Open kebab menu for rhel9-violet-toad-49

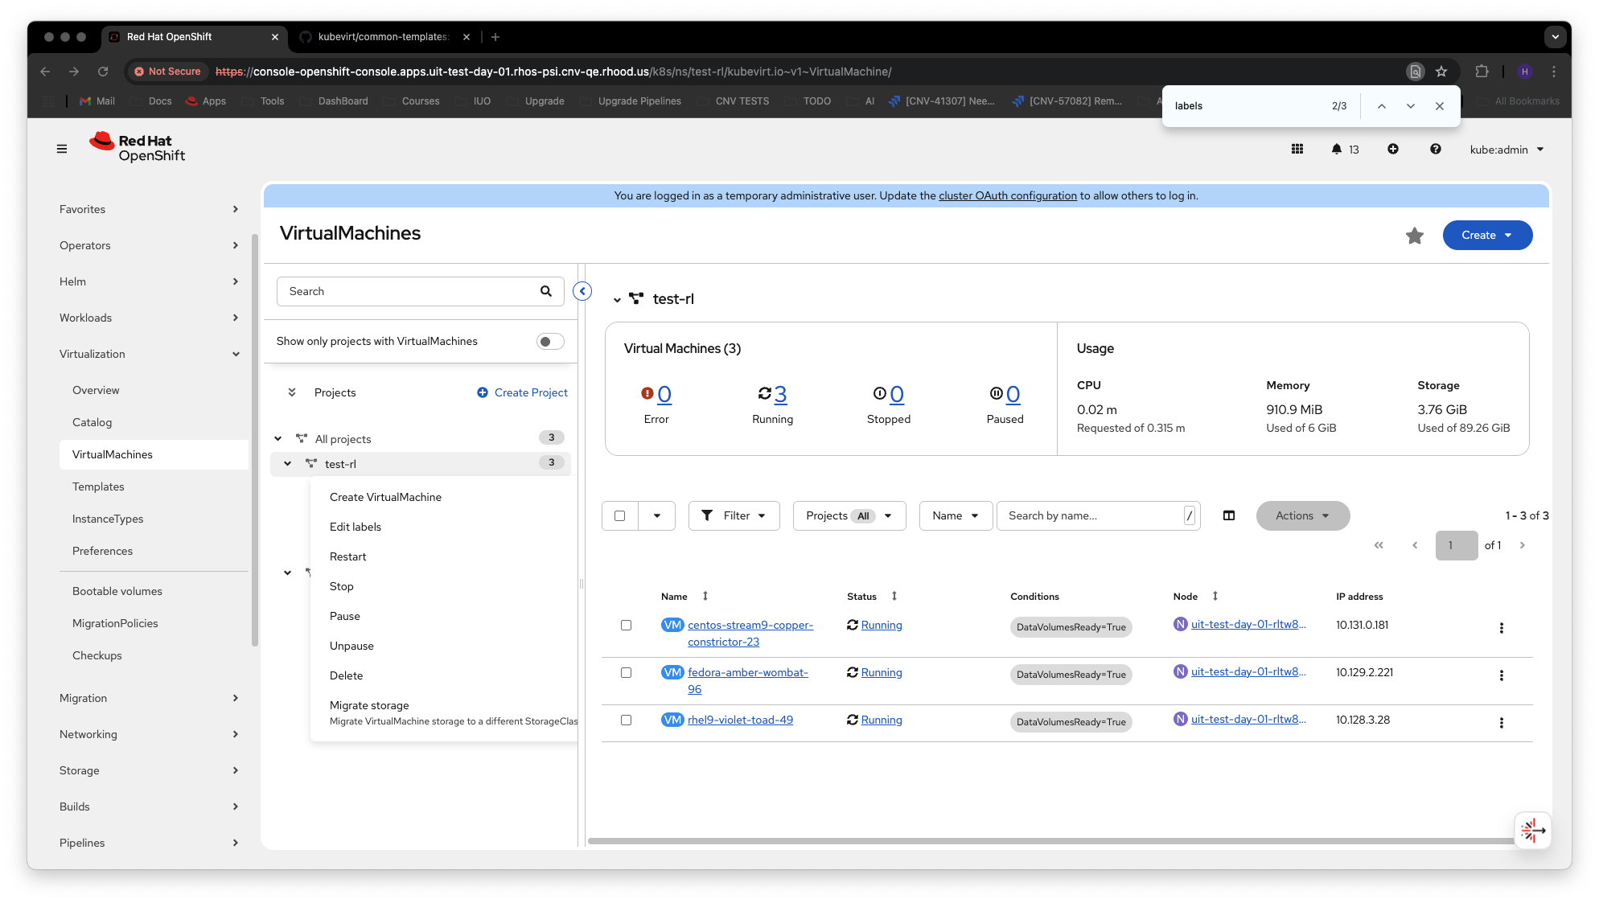pos(1501,723)
